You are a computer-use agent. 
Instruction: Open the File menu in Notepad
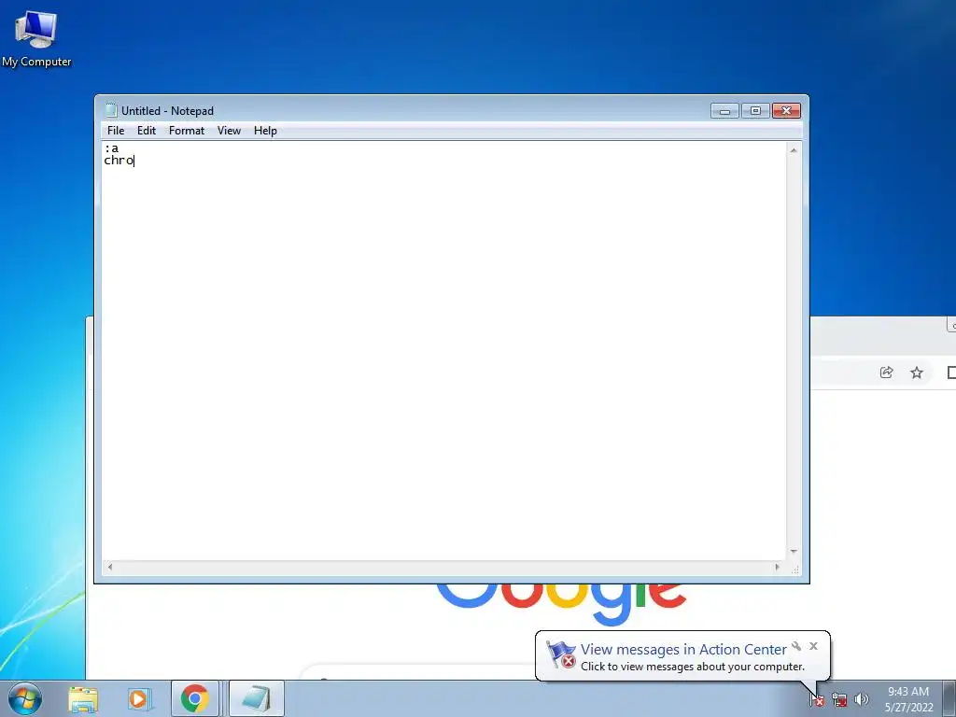pyautogui.click(x=115, y=131)
